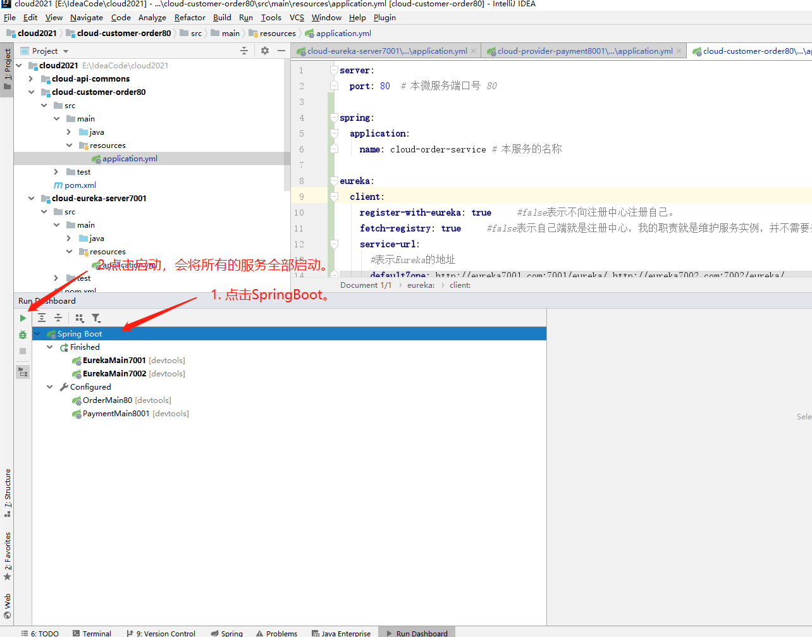
Task: Open the File menu
Action: click(9, 17)
